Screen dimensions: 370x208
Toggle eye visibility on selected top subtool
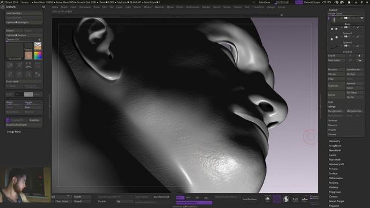[x=362, y=18]
